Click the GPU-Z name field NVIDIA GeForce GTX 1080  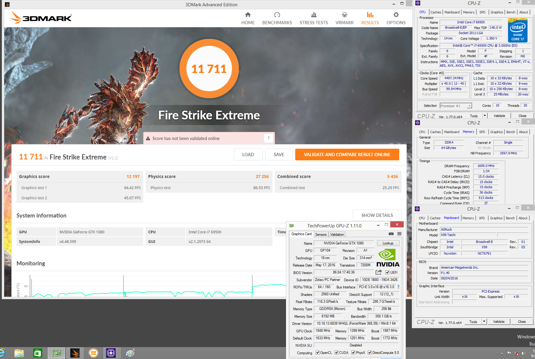tap(343, 243)
